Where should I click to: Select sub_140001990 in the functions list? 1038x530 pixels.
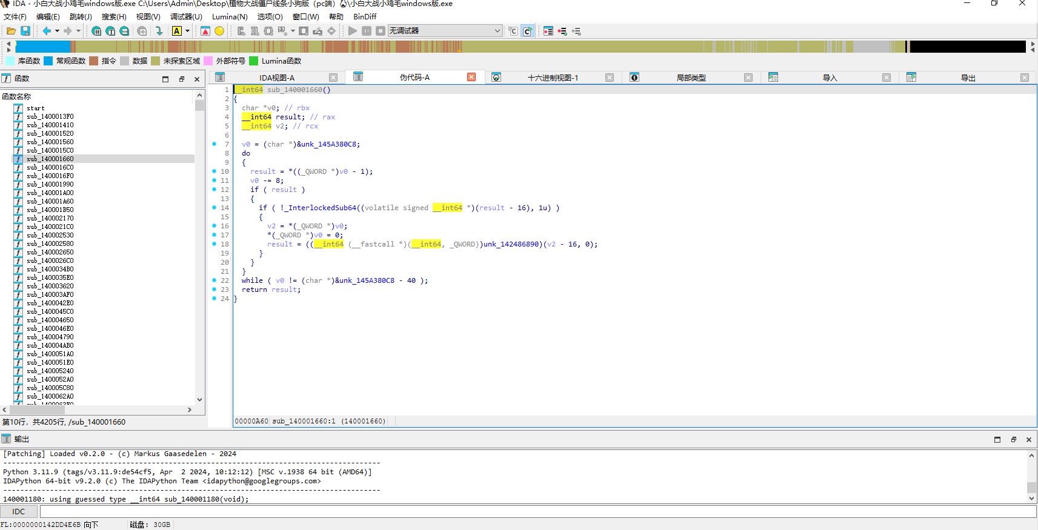point(50,184)
